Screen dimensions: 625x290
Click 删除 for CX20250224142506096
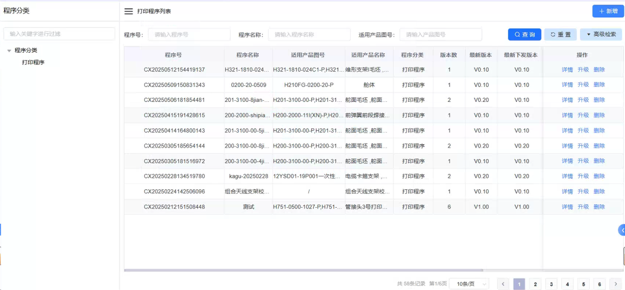pyautogui.click(x=599, y=192)
